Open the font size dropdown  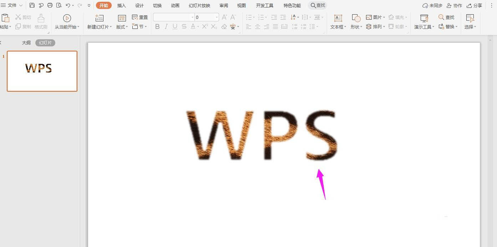tap(217, 17)
